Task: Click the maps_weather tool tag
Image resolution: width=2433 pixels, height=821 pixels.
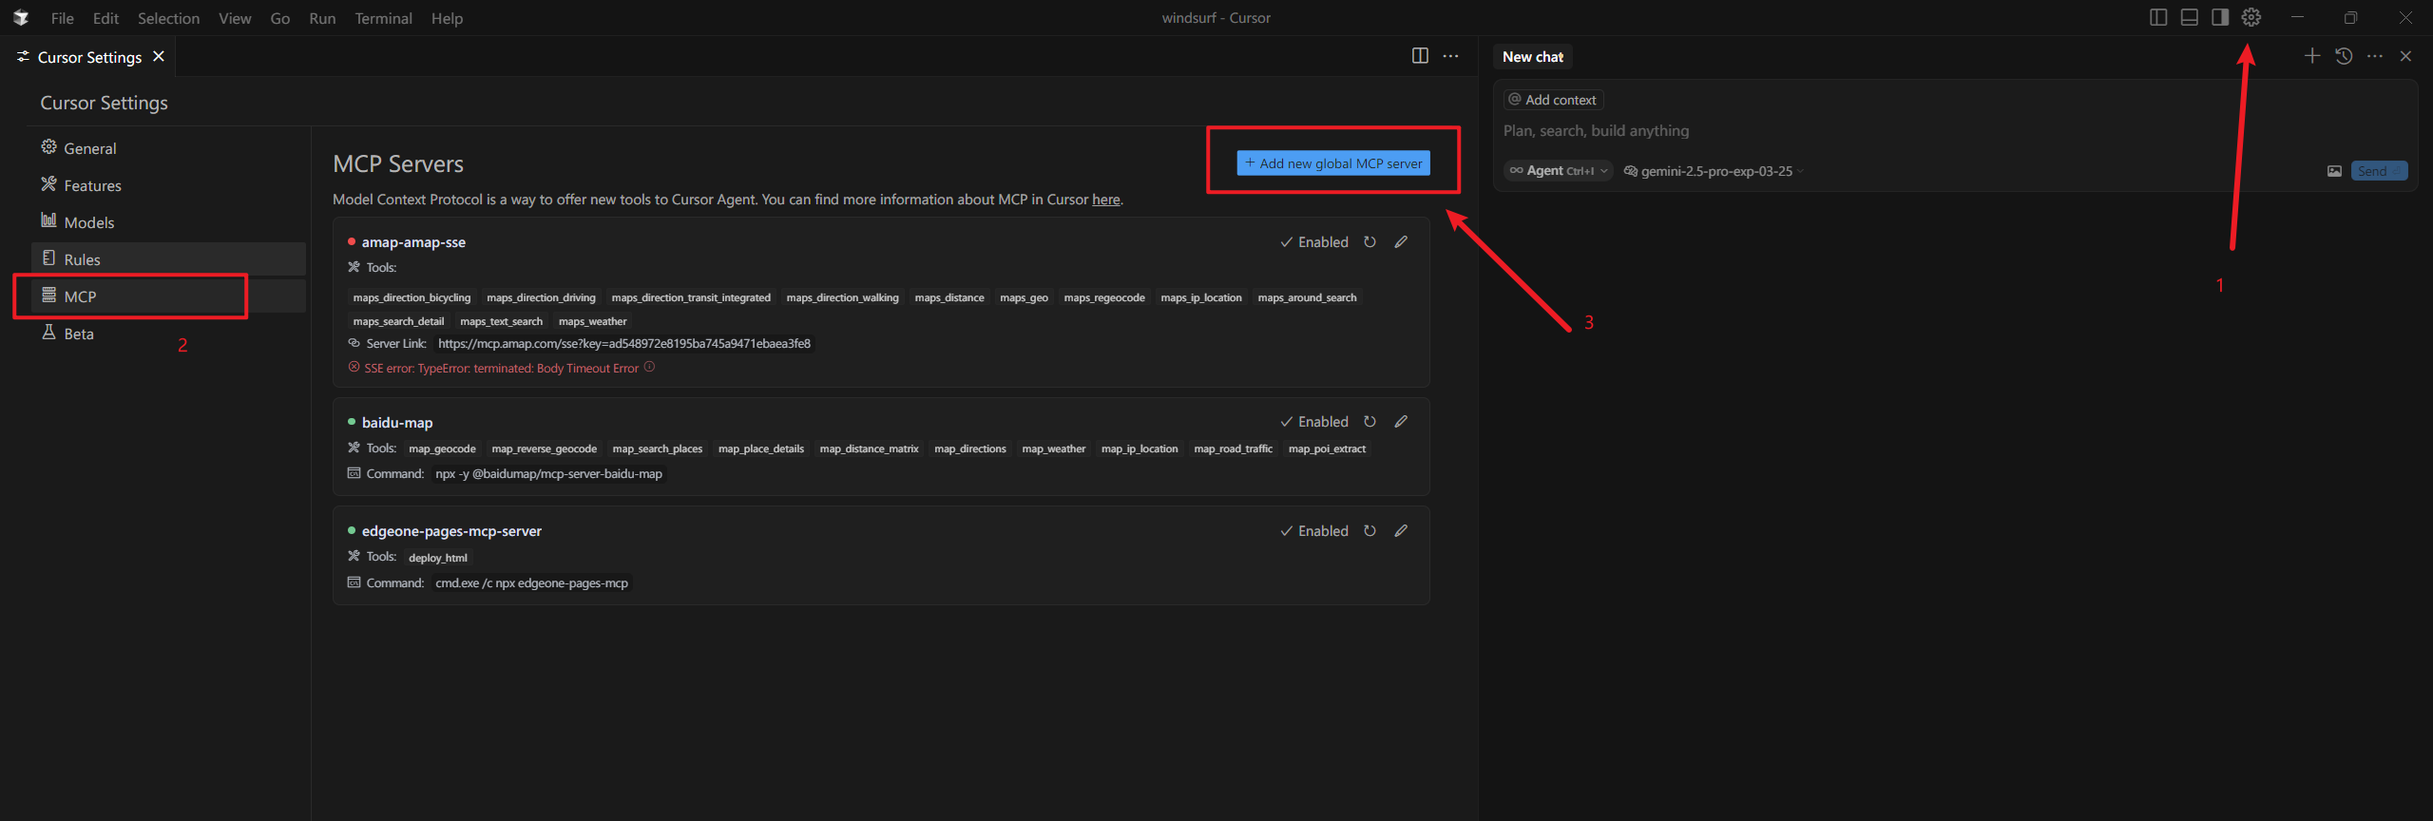Action: 592,321
